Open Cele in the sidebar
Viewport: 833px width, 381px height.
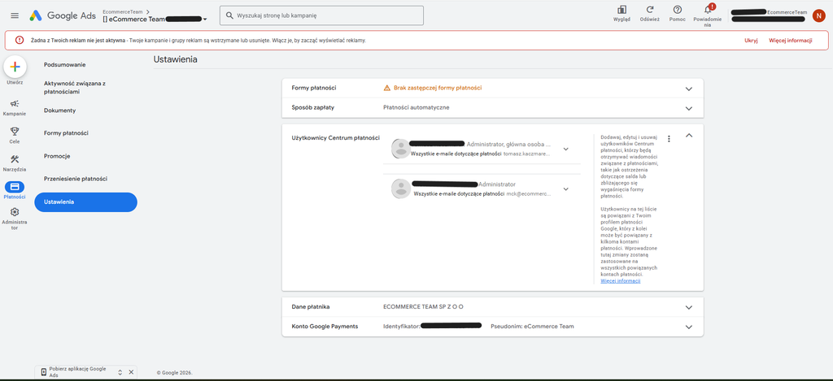[x=15, y=135]
